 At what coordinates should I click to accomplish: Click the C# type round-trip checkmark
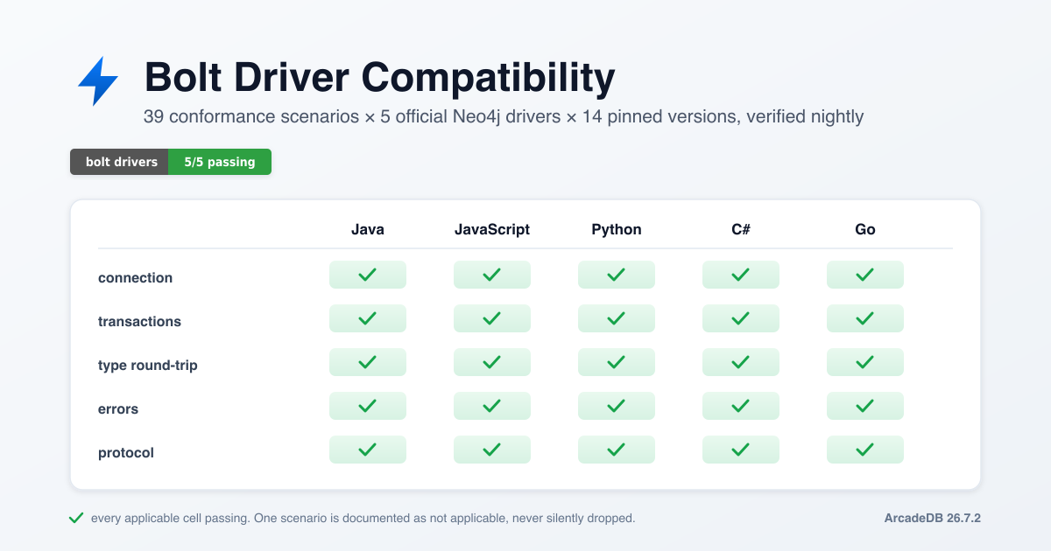741,362
